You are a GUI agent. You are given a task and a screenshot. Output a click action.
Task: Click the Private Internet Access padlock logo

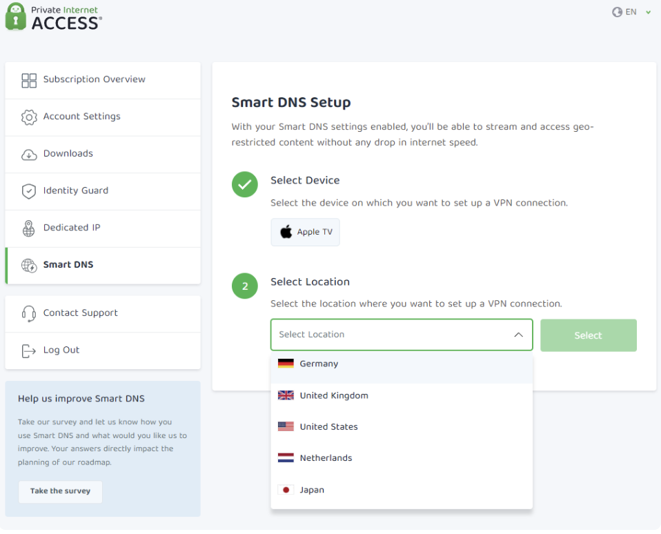click(16, 17)
